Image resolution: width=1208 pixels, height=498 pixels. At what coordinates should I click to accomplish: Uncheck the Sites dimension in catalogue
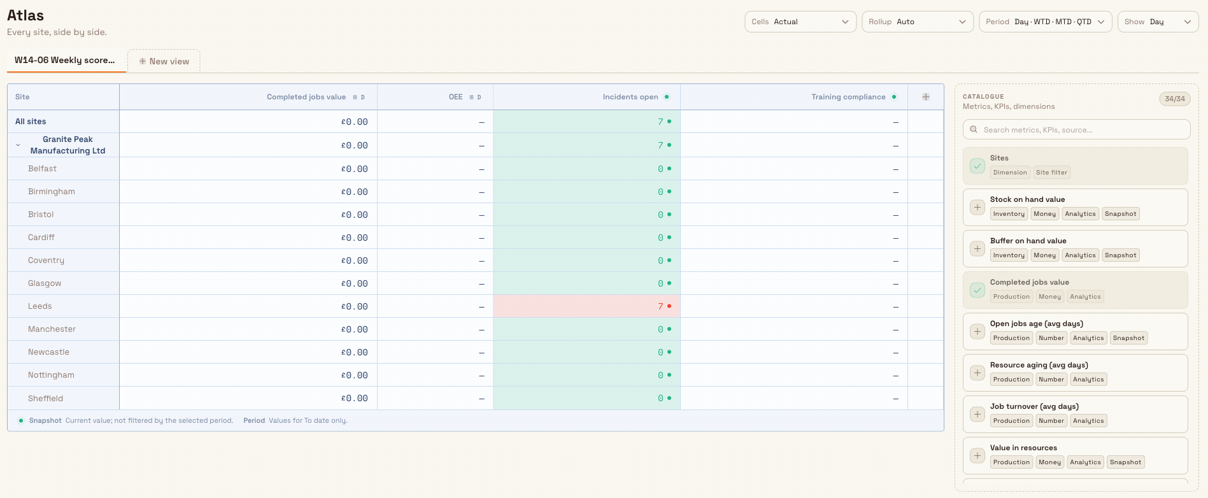coord(977,166)
